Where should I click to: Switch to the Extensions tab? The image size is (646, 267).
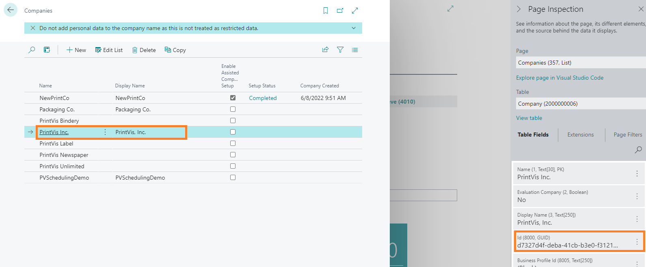580,135
